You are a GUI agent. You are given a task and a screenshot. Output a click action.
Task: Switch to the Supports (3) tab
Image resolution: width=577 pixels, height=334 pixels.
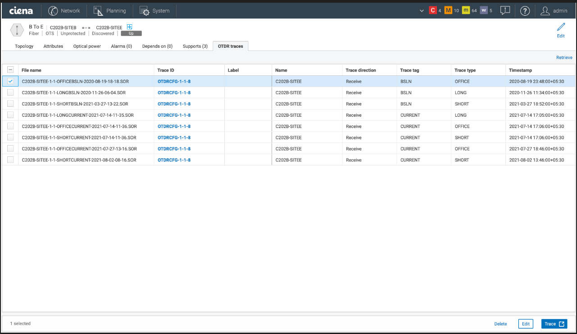click(x=195, y=46)
